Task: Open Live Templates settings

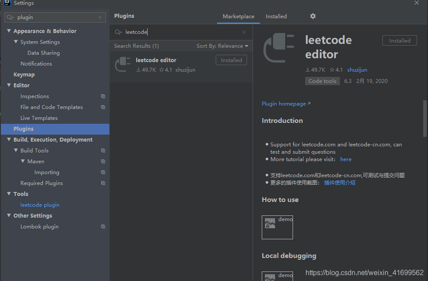Action: pyautogui.click(x=39, y=118)
